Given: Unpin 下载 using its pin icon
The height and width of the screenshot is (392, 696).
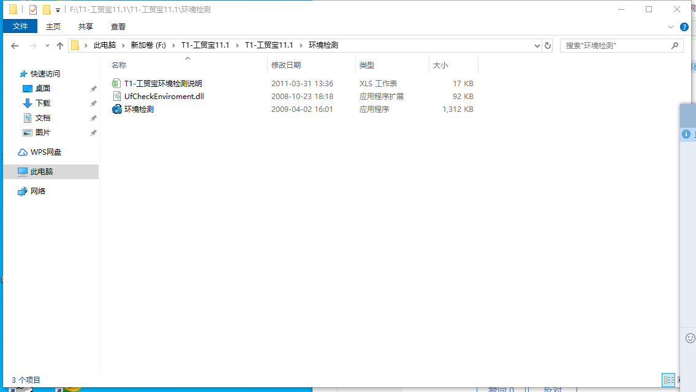Looking at the screenshot, I should tap(93, 103).
